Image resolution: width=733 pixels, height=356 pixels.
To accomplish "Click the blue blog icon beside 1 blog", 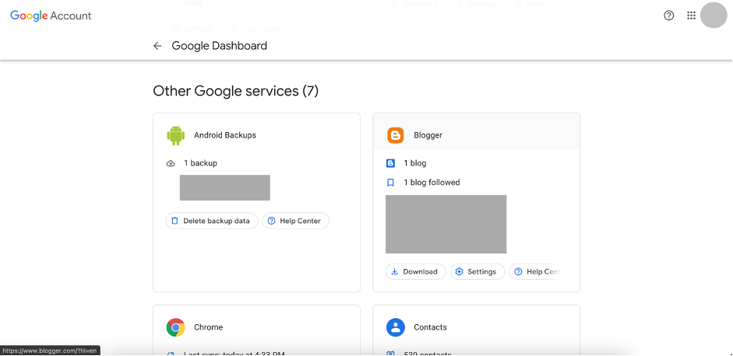I will [x=390, y=163].
